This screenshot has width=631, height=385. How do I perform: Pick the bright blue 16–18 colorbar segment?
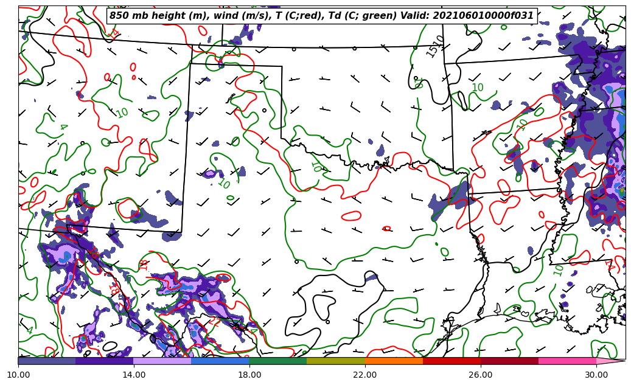[x=220, y=361]
